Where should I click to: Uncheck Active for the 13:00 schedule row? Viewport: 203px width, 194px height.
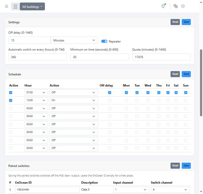pyautogui.click(x=11, y=100)
